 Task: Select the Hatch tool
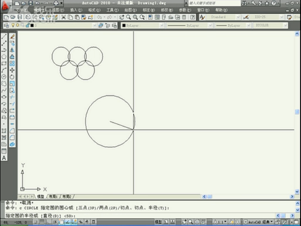click(x=4, y=131)
